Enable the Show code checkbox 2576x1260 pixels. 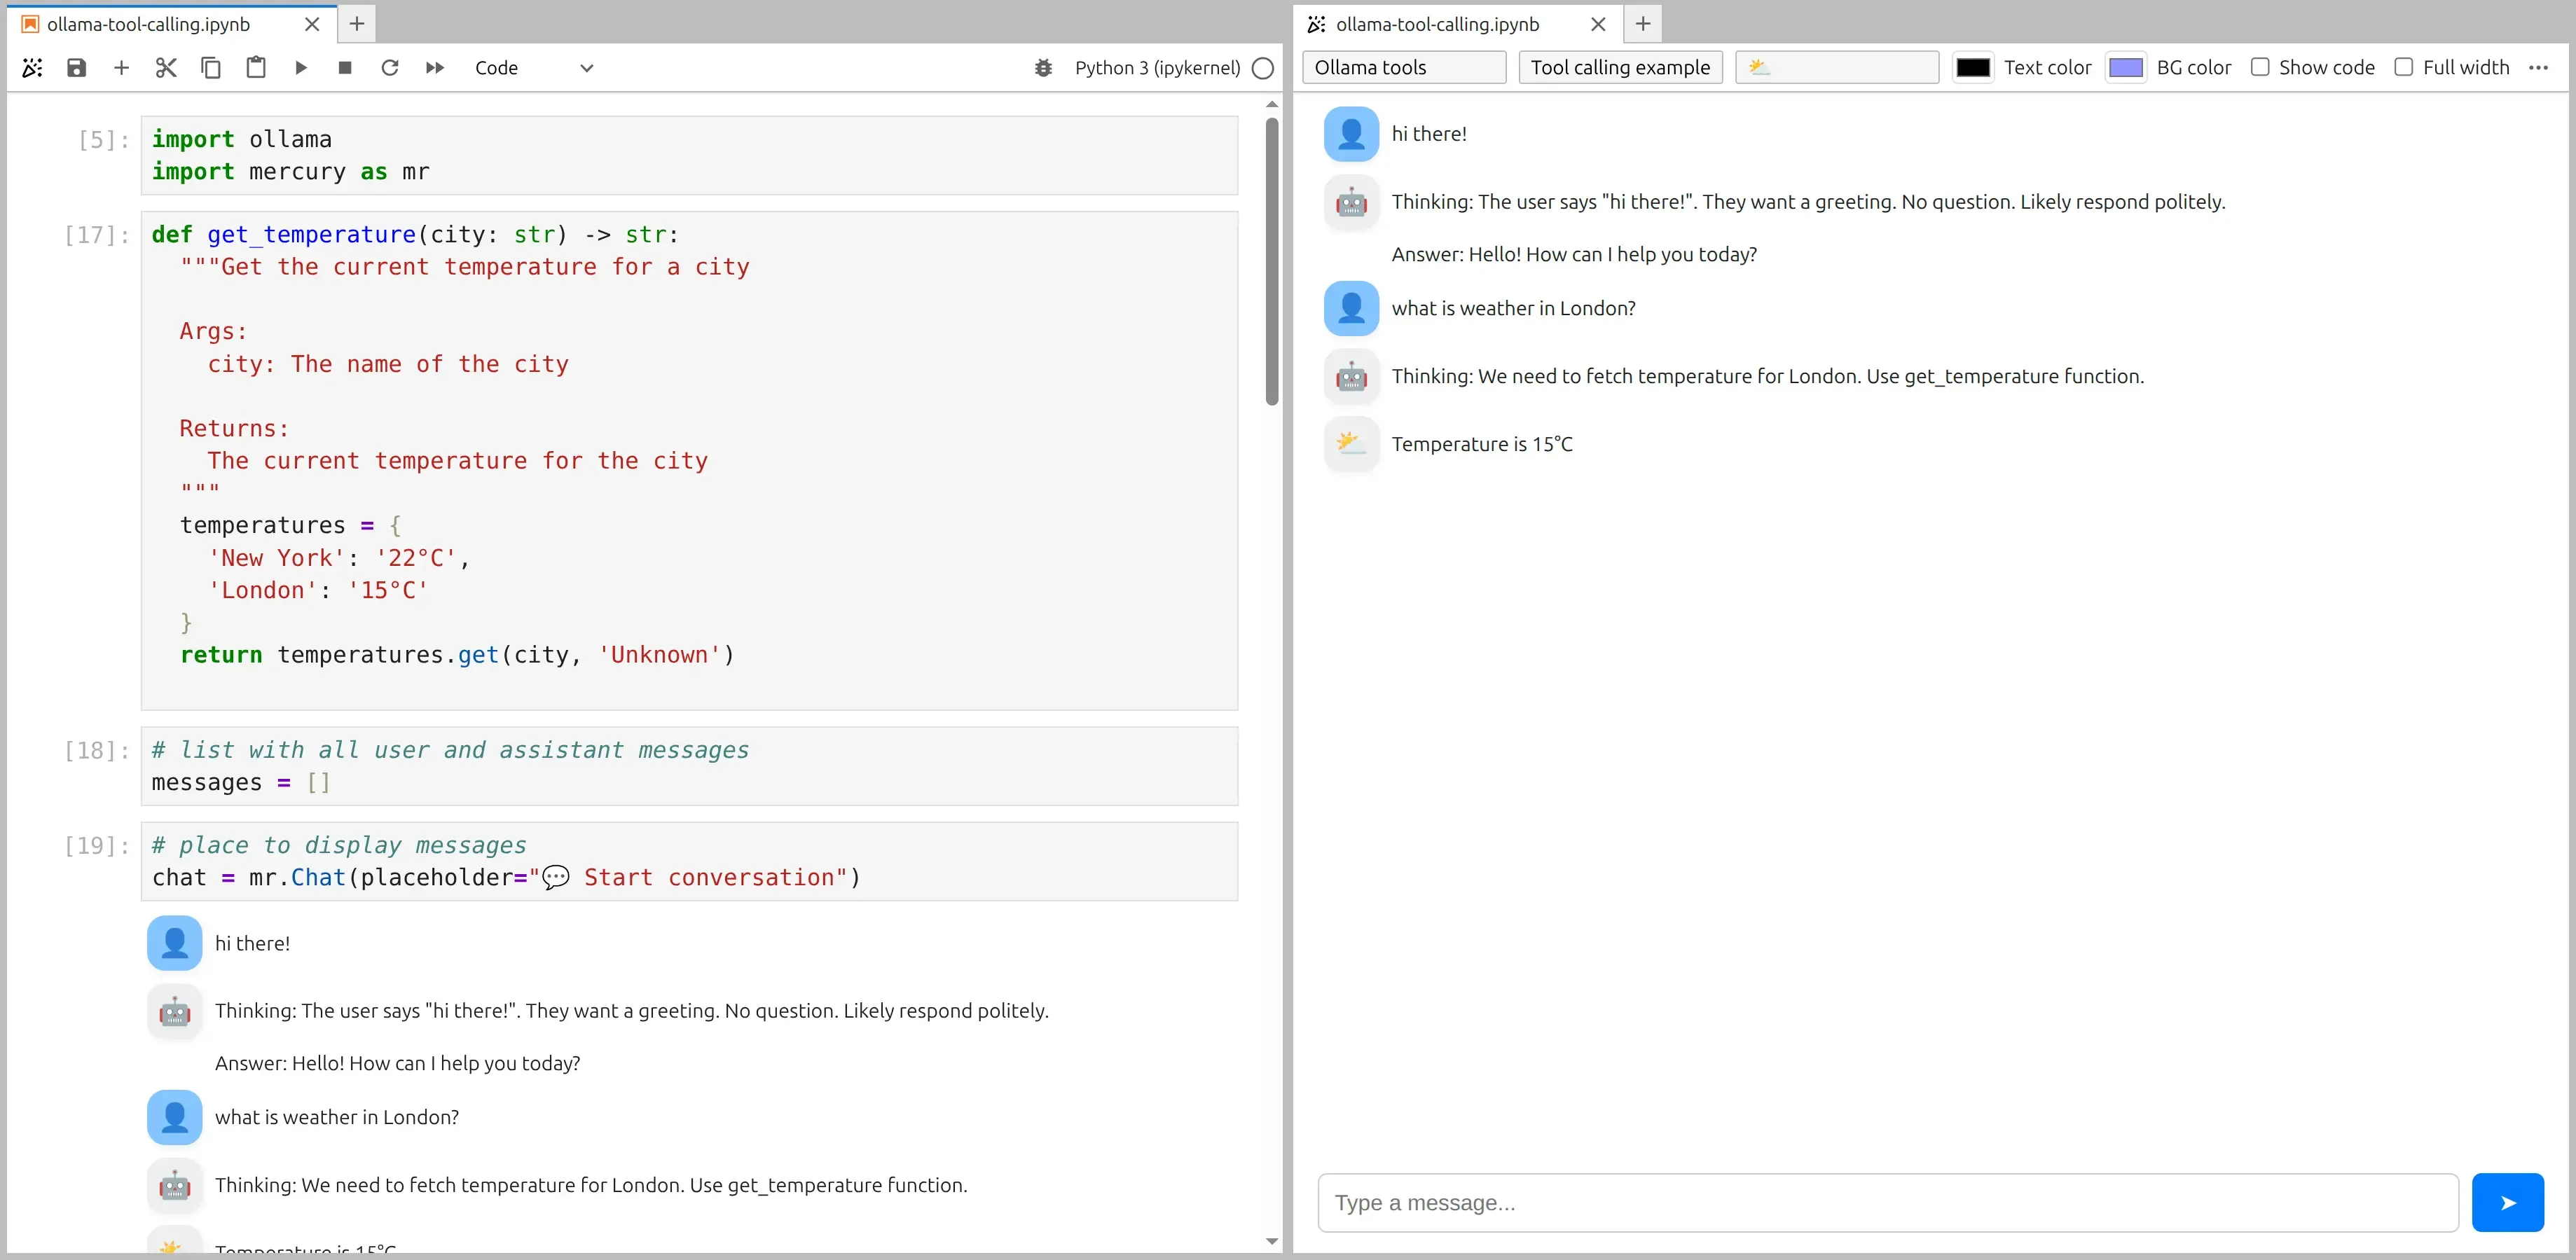(2259, 67)
